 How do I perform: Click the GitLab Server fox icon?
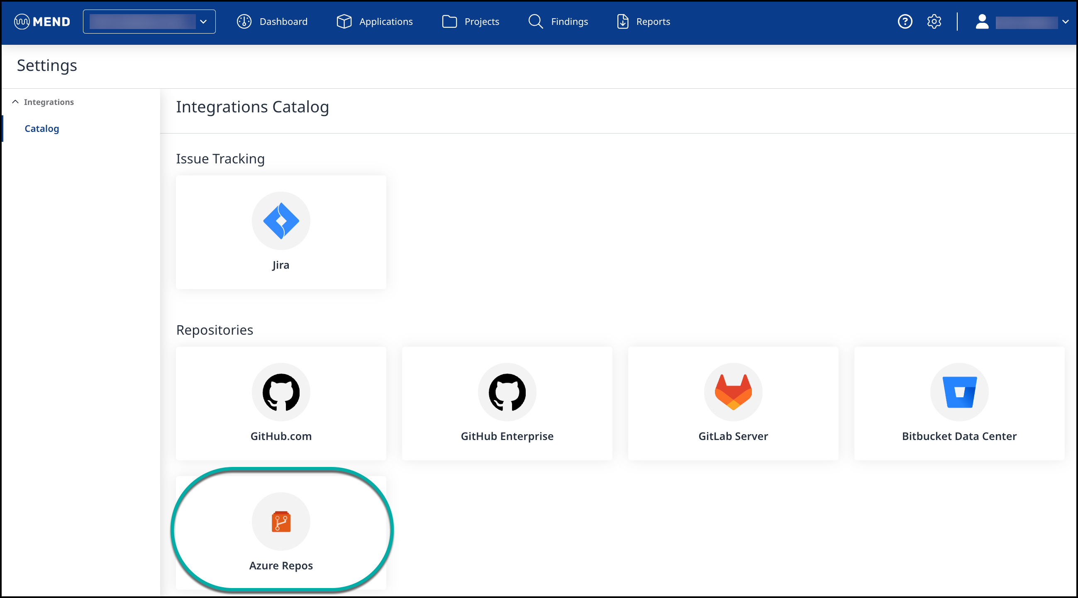pos(733,392)
